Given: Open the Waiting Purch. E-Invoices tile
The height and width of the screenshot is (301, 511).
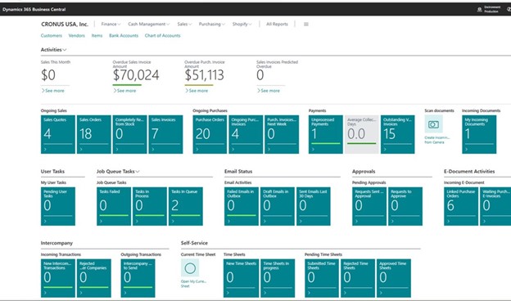Looking at the screenshot, I should pos(495,206).
